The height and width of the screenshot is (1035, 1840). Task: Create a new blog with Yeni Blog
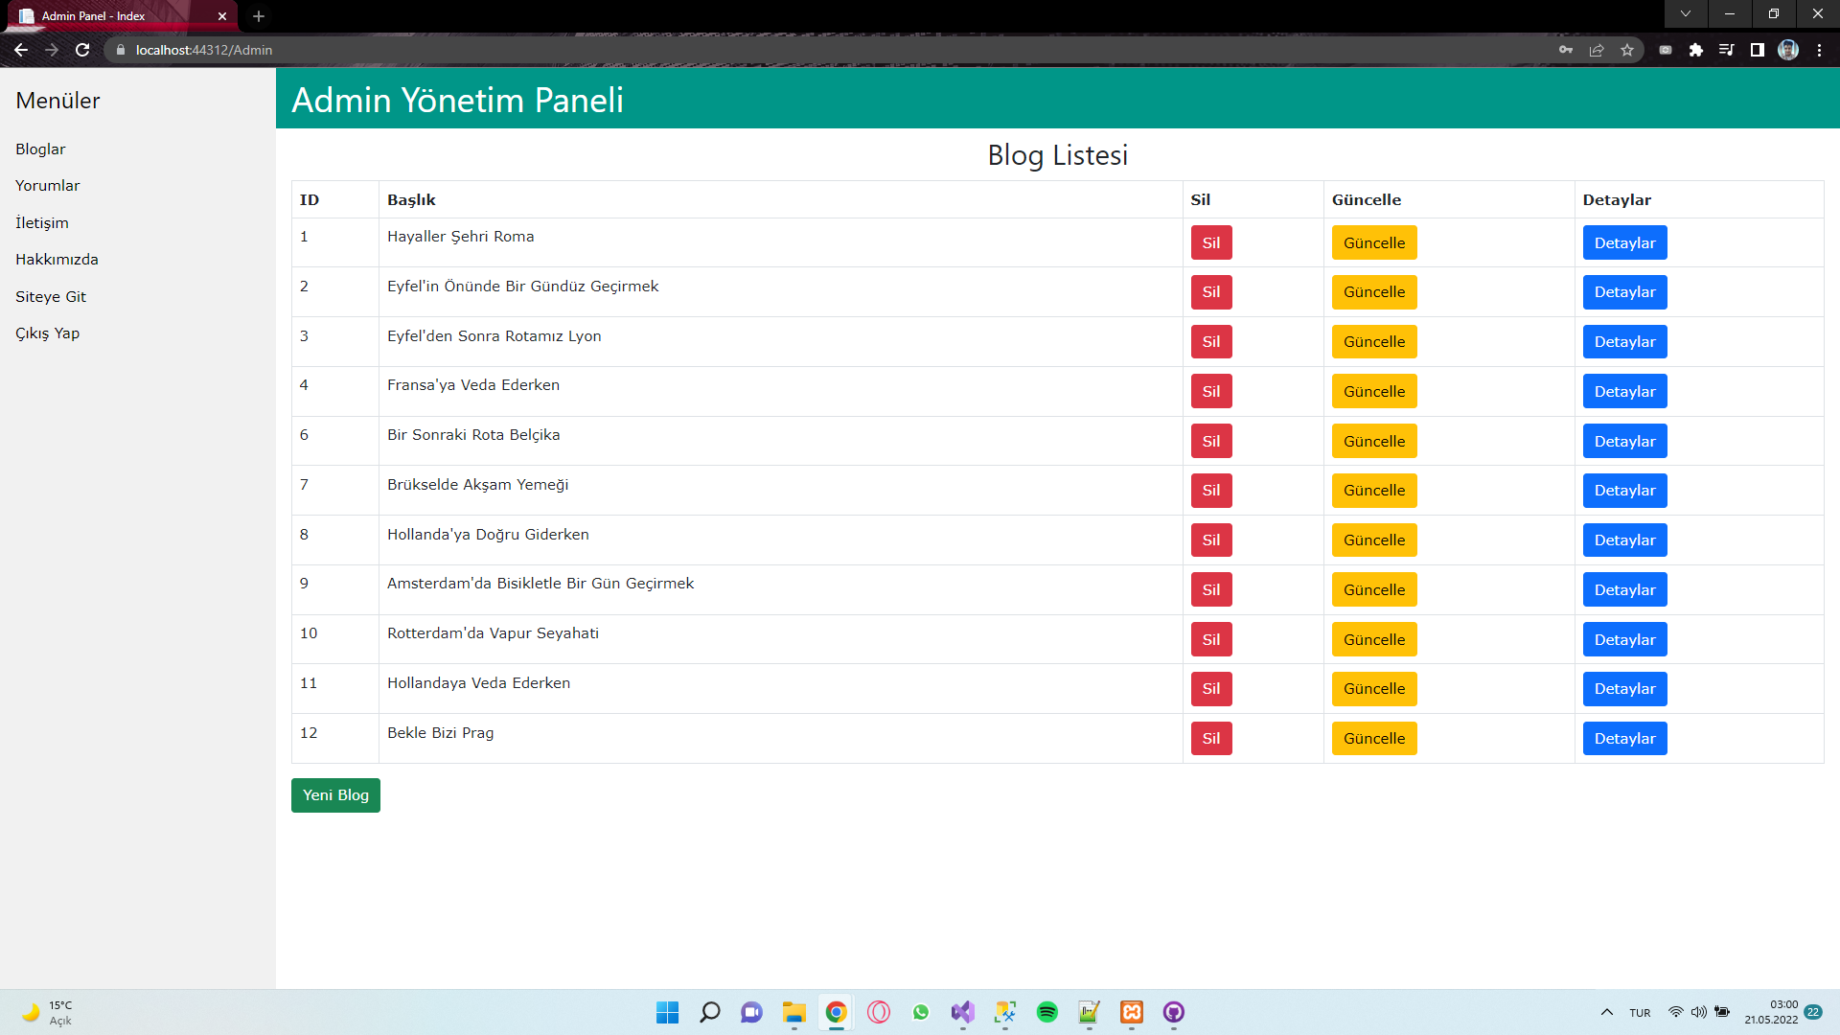[x=335, y=795]
